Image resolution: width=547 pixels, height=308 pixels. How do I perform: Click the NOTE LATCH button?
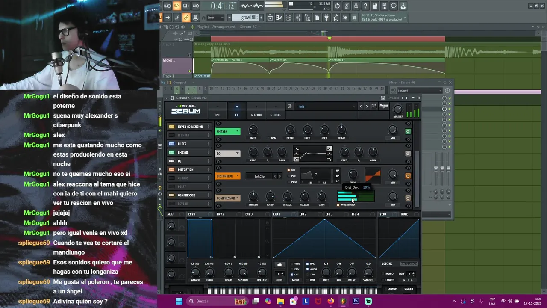409,264
